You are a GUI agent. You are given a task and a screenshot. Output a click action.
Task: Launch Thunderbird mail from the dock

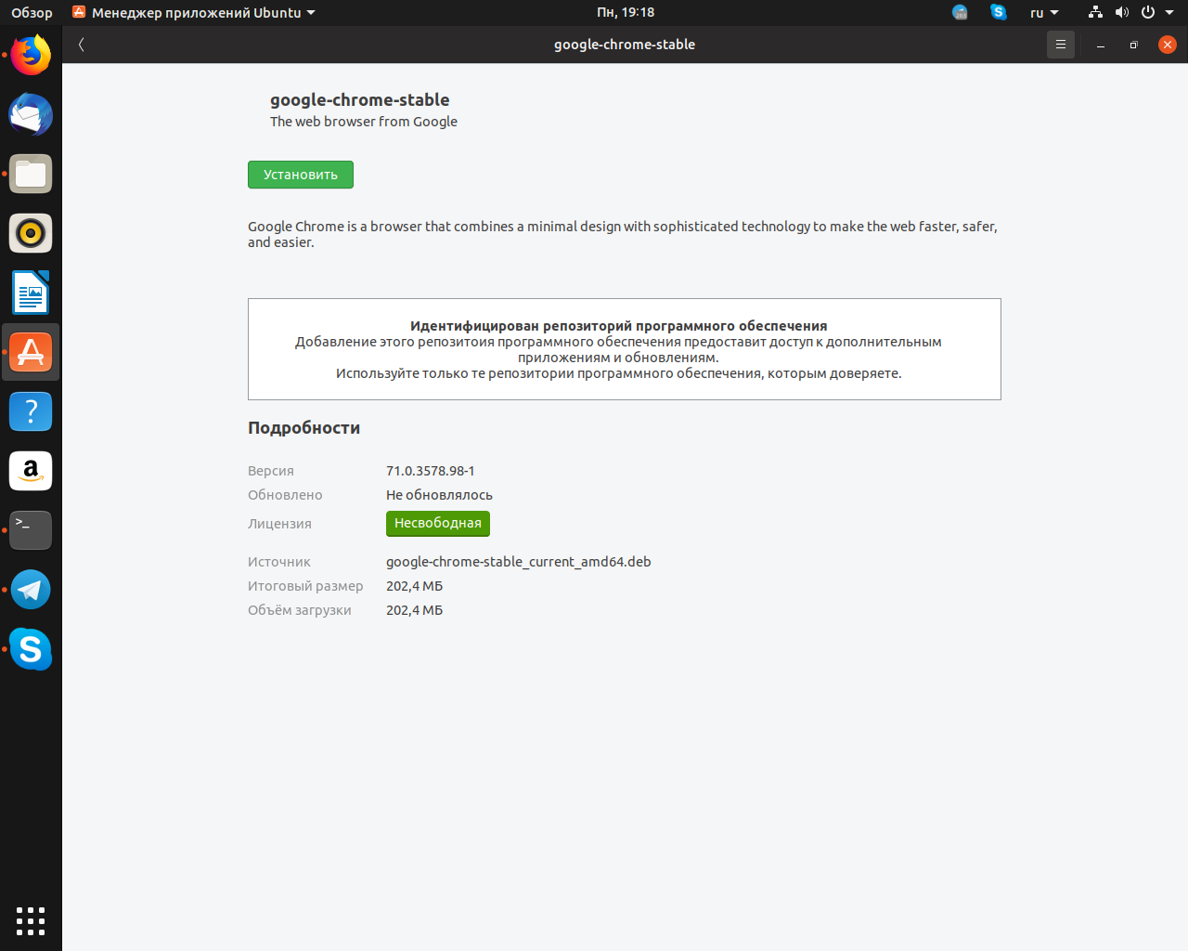pos(31,115)
